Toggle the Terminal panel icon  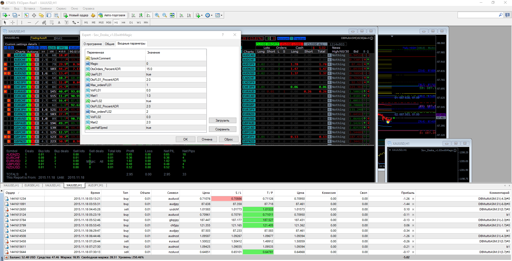[x=49, y=15]
